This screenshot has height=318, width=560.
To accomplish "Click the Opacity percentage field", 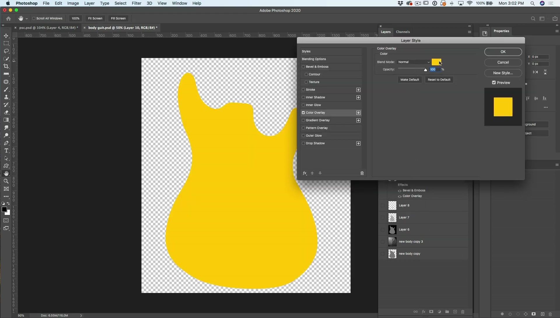I will pos(435,69).
